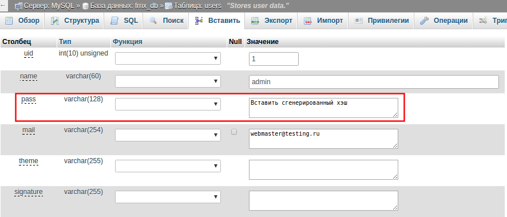The width and height of the screenshot is (507, 217).
Task: Open the Операции tab
Action: [x=444, y=21]
